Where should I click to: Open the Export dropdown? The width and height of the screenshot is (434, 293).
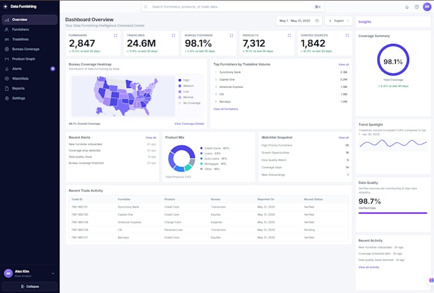338,21
